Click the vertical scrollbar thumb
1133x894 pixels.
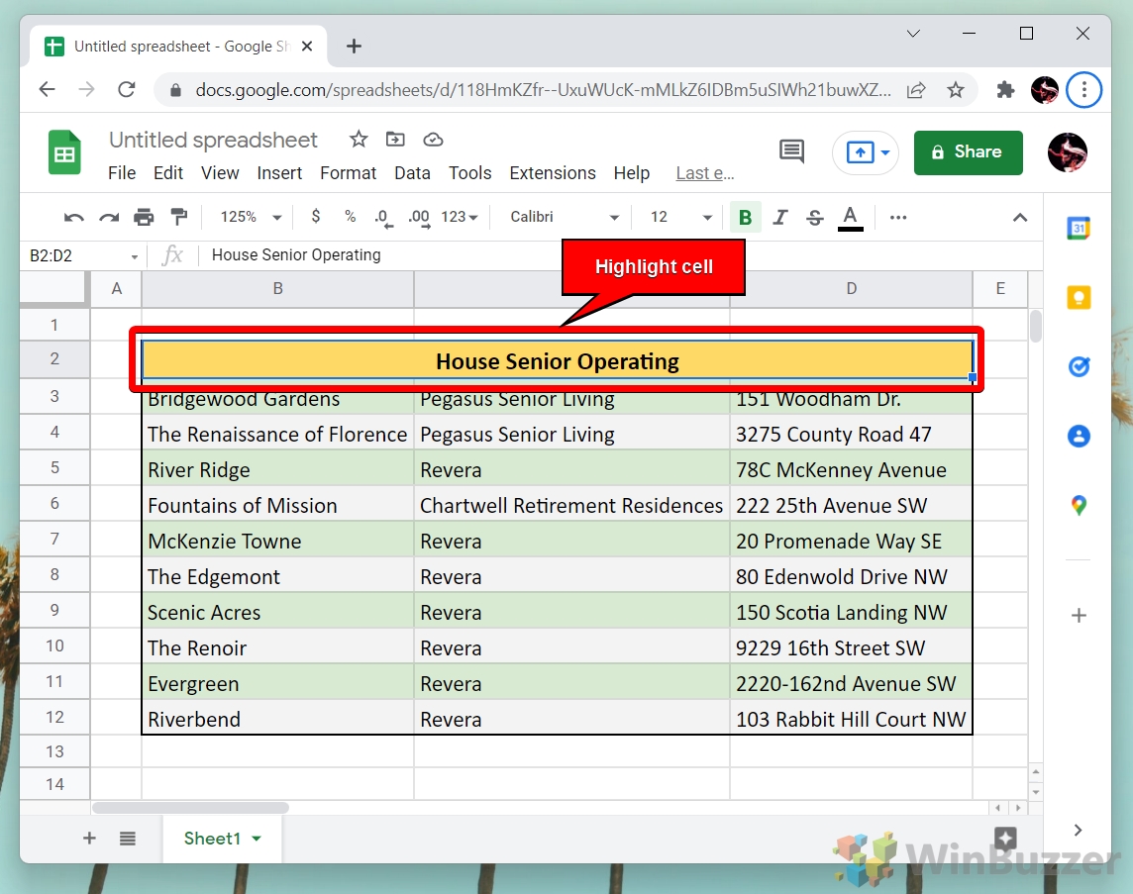click(1036, 326)
